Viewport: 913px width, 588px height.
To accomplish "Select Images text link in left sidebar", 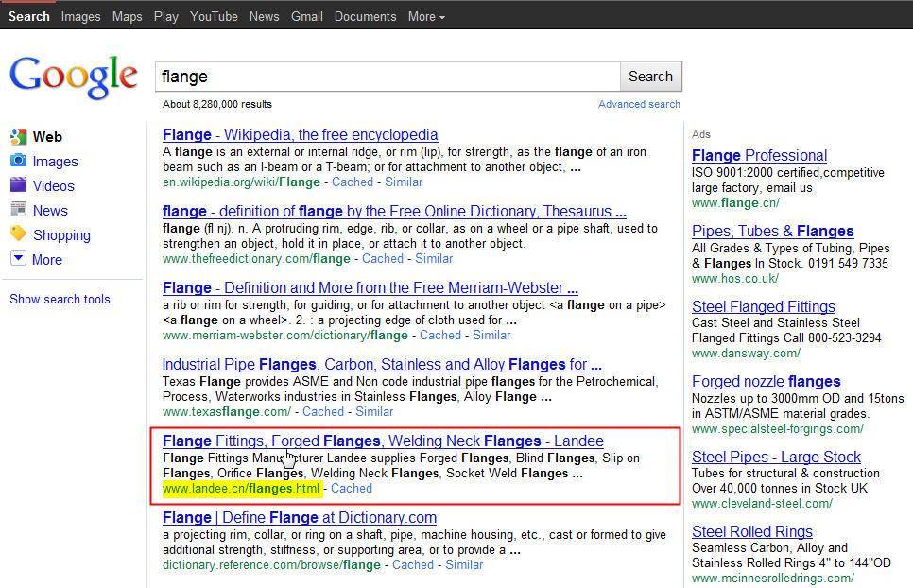I will [x=56, y=162].
